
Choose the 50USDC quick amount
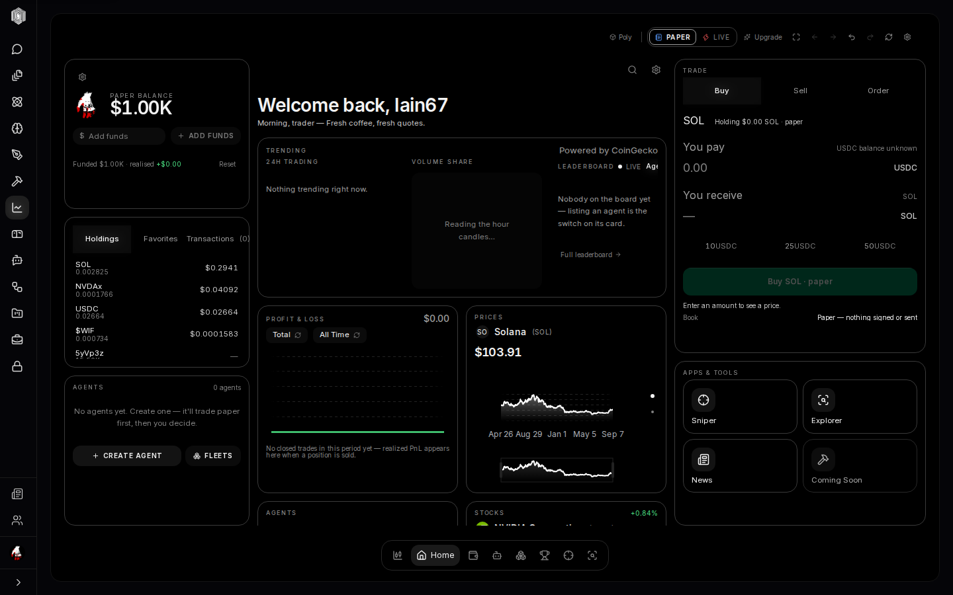coord(880,246)
